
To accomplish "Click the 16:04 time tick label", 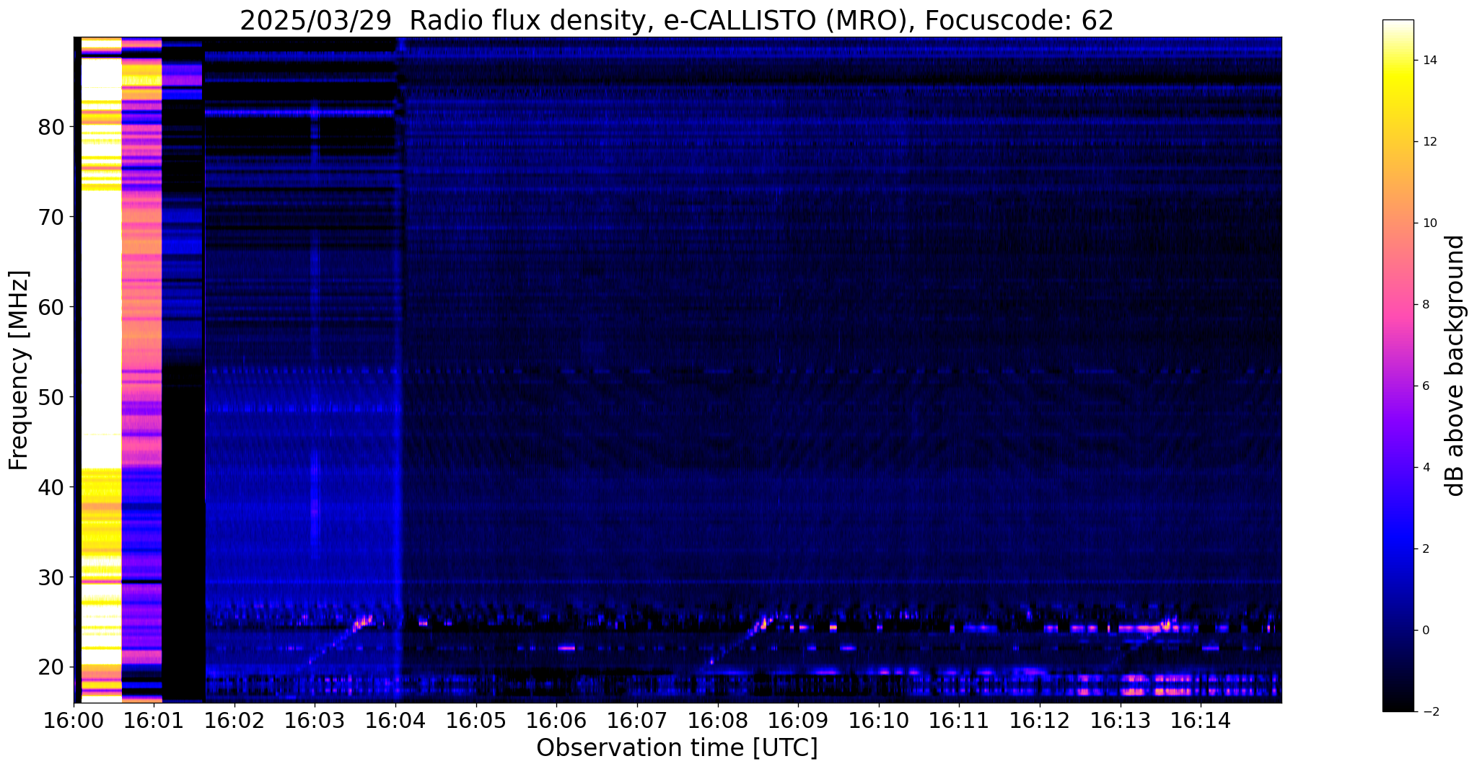I will [395, 720].
